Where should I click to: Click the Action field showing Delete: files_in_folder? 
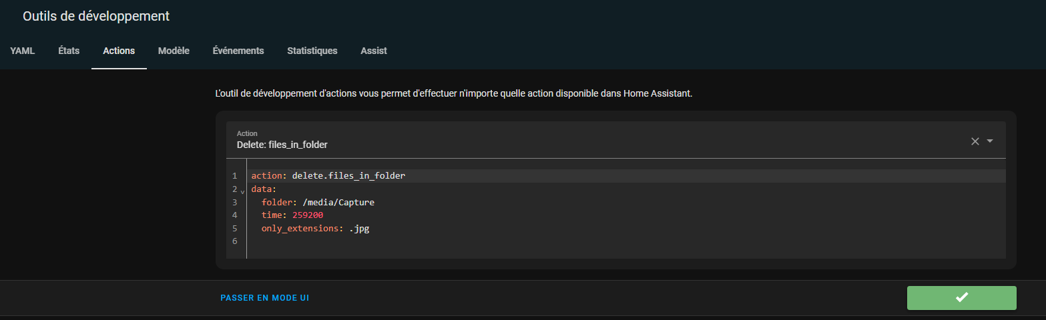tap(616, 139)
